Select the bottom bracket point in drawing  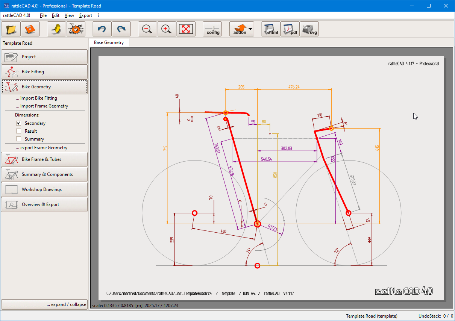[257, 224]
